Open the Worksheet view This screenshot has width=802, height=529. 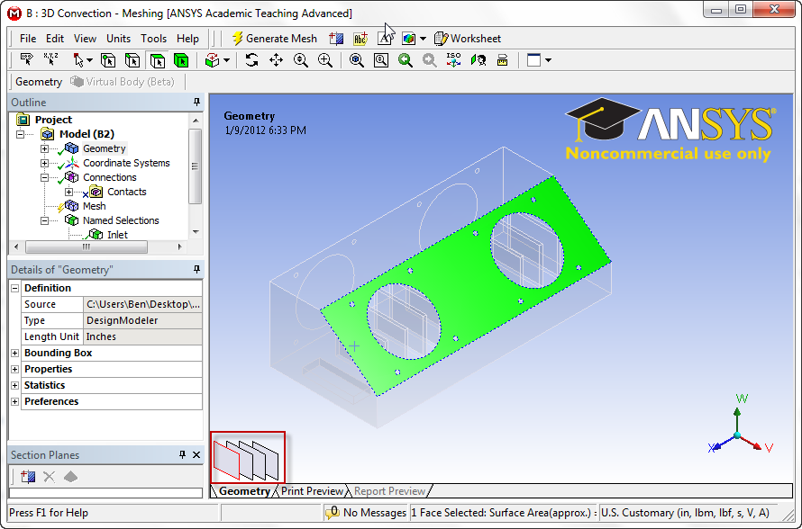click(468, 39)
